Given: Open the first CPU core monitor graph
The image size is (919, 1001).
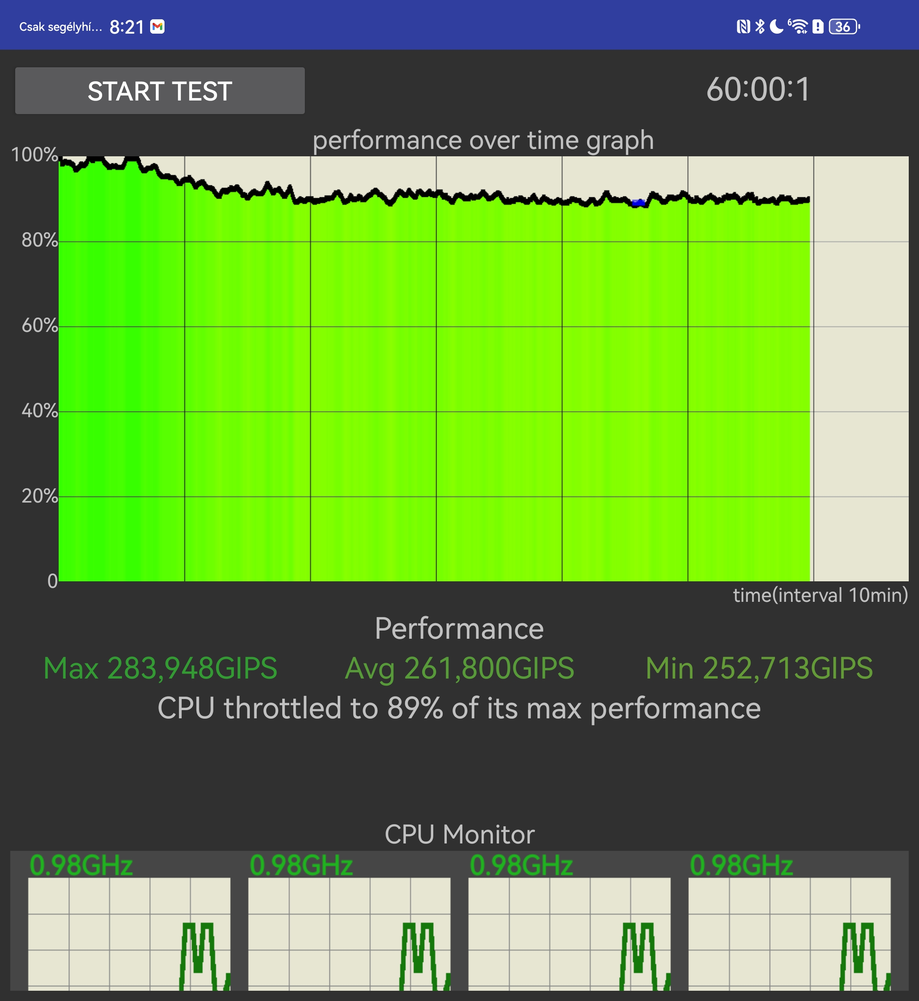Looking at the screenshot, I should point(129,933).
